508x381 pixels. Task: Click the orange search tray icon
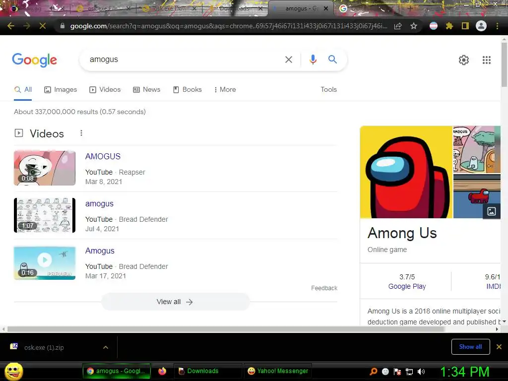pyautogui.click(x=374, y=372)
